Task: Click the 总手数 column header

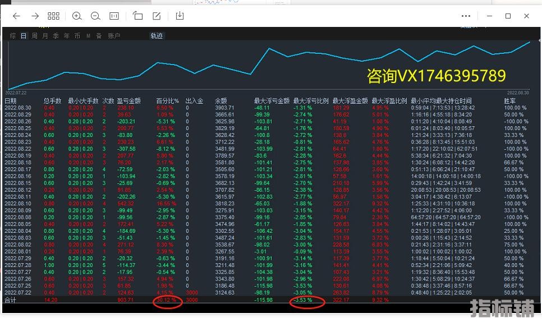Action: 53,101
